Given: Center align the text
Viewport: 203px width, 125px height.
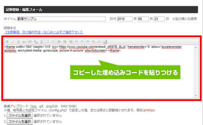Looking at the screenshot, I should pos(65,42).
